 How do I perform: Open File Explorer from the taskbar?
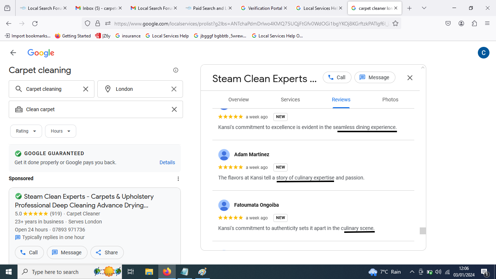149,272
